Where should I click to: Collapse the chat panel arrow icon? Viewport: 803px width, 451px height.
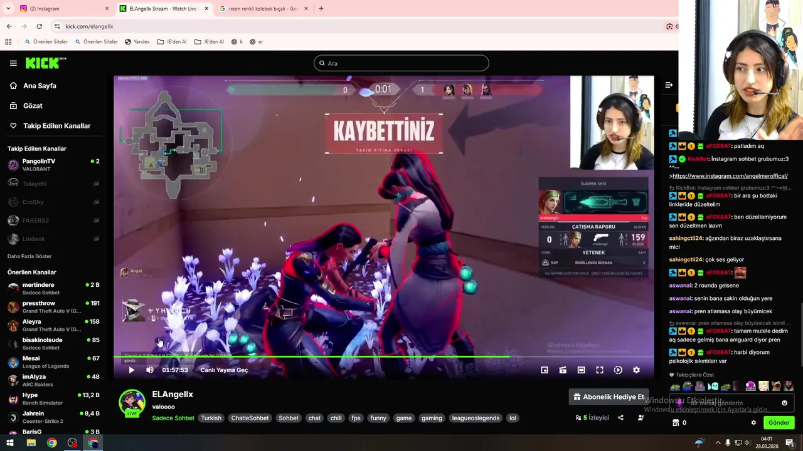(x=669, y=85)
